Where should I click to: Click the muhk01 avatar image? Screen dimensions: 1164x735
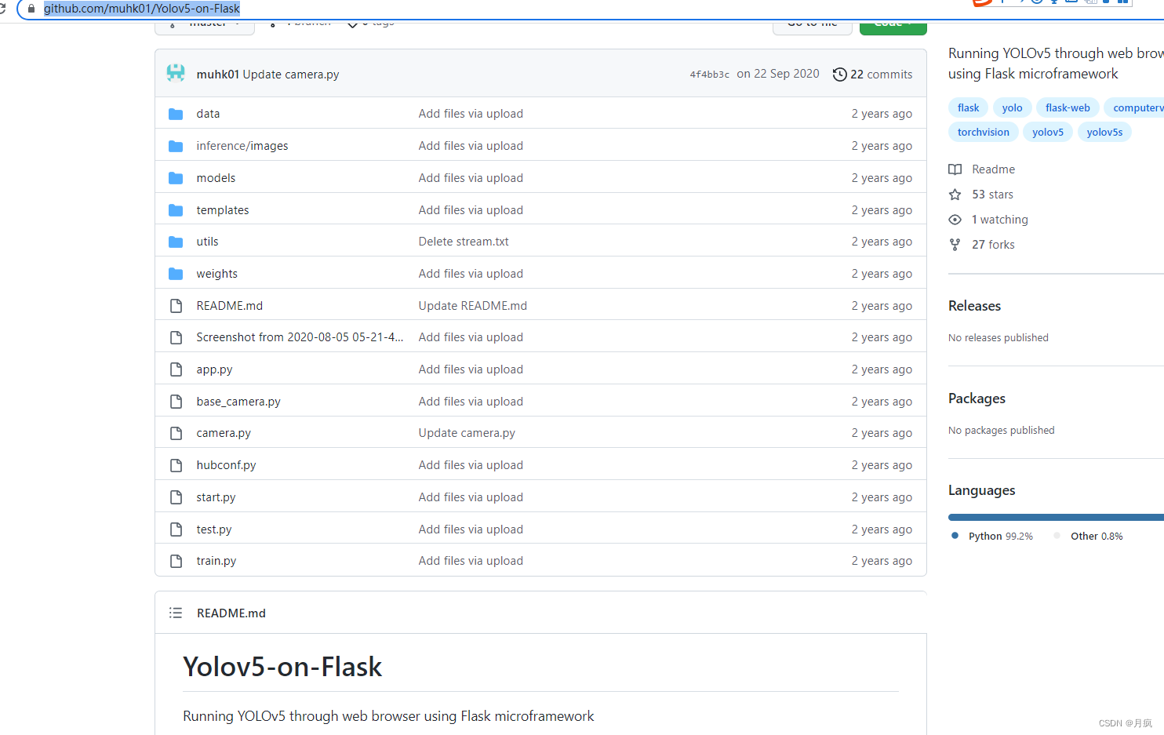pyautogui.click(x=176, y=74)
